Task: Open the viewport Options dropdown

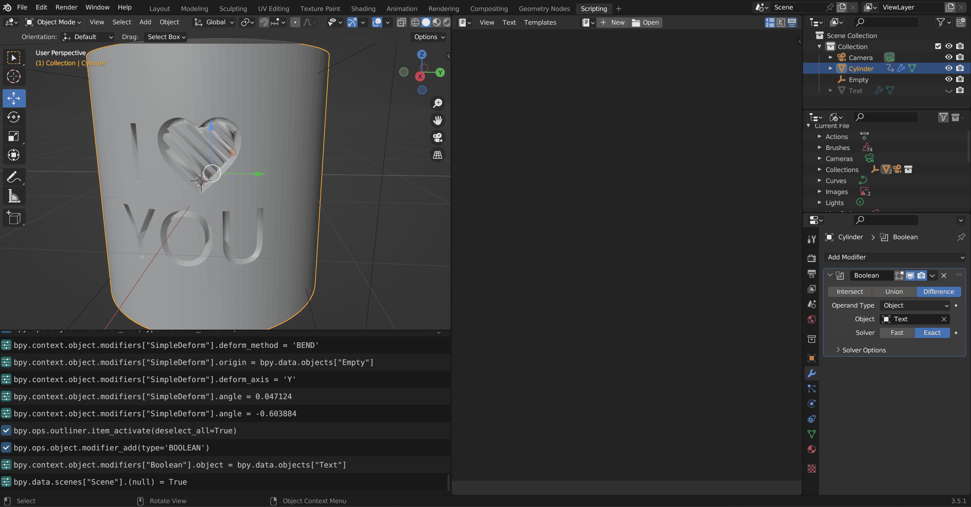Action: 429,37
